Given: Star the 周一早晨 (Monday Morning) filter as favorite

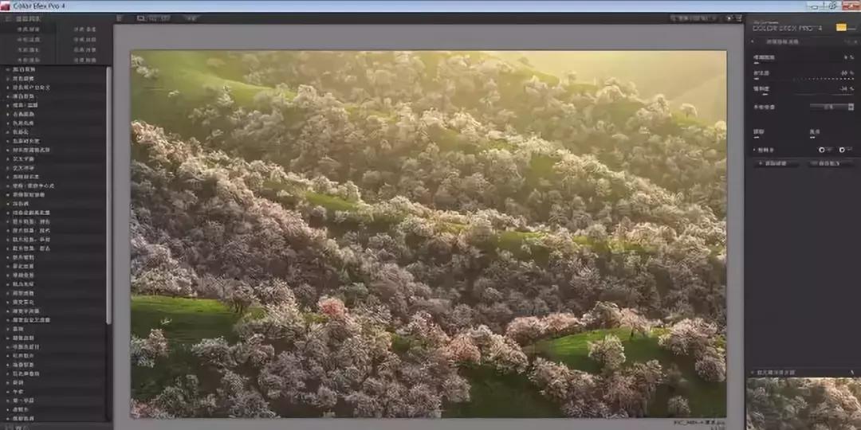Looking at the screenshot, I should tap(8, 400).
